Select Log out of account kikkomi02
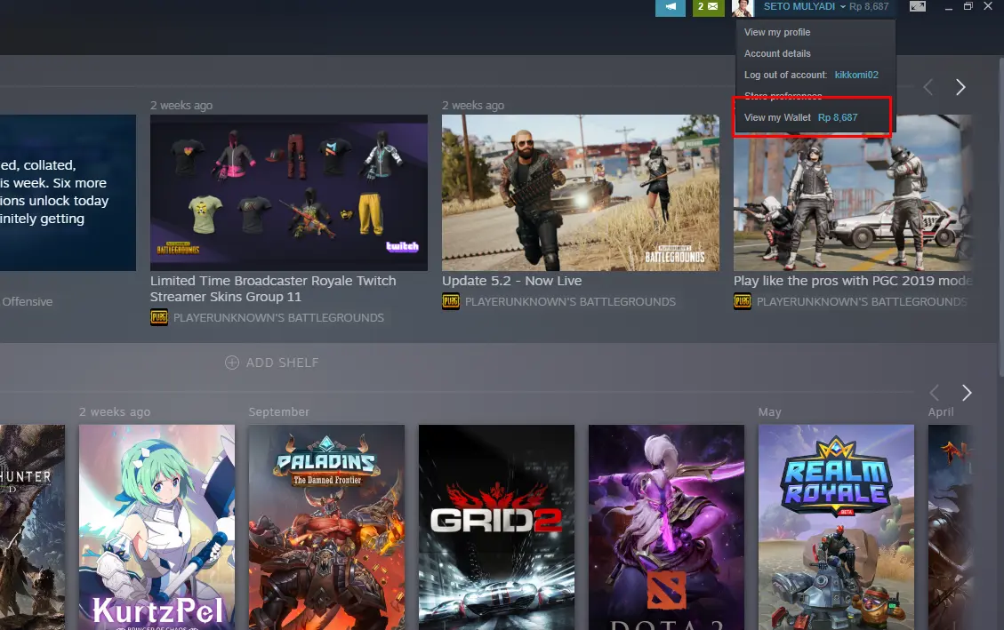 pos(810,75)
